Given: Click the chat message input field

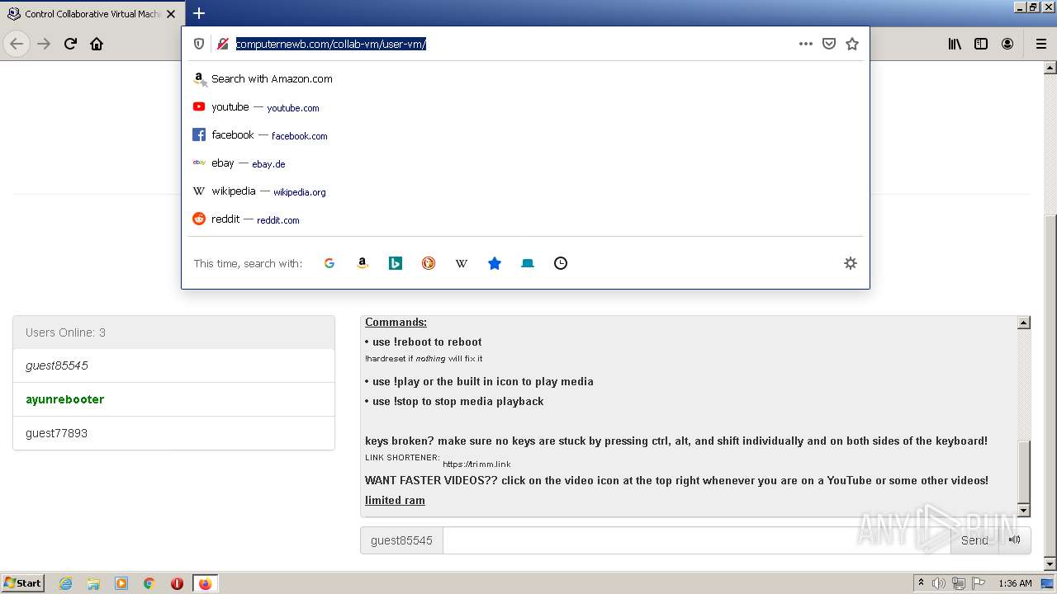Looking at the screenshot, I should click(697, 540).
